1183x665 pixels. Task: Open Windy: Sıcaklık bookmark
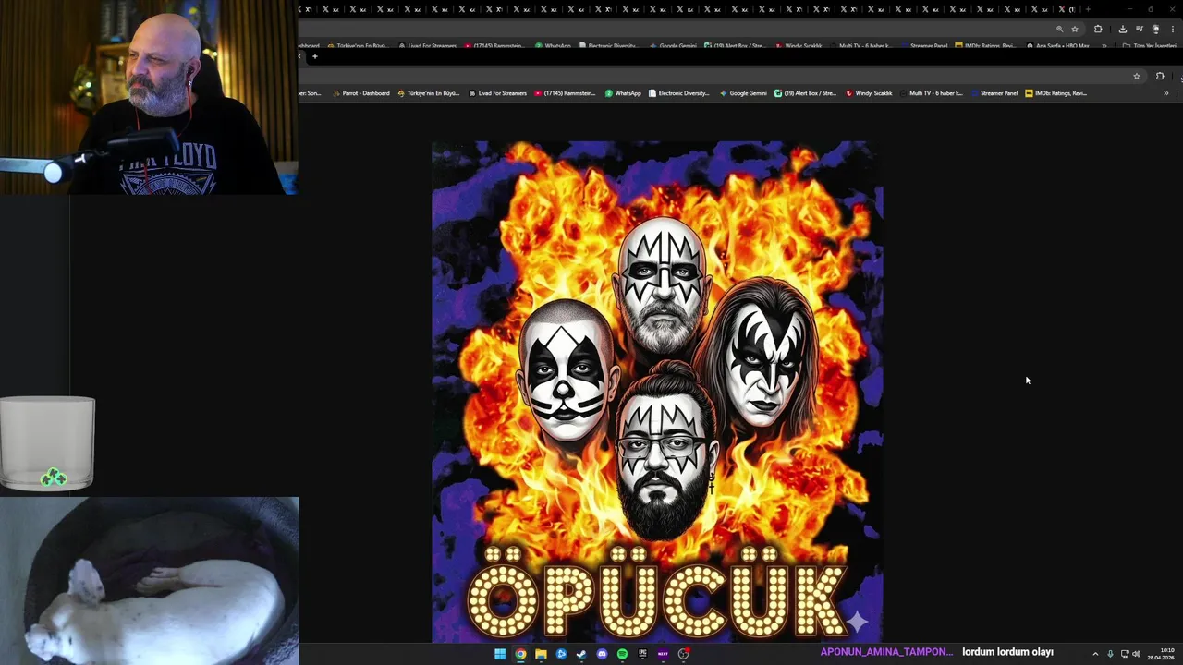point(869,93)
